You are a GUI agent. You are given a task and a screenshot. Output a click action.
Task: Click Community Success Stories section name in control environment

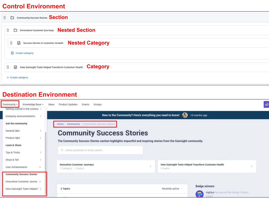[32, 18]
